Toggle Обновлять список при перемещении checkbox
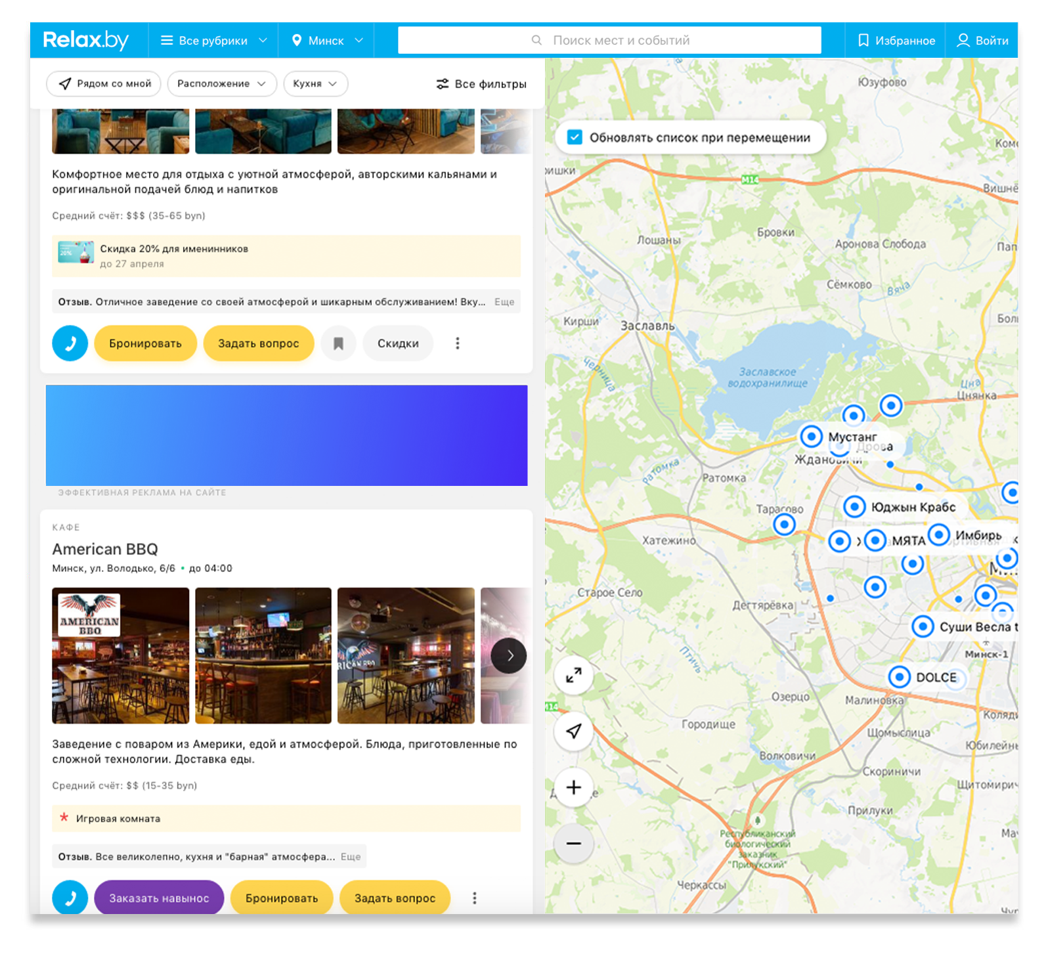Viewport: 1046px width, 960px height. [575, 137]
